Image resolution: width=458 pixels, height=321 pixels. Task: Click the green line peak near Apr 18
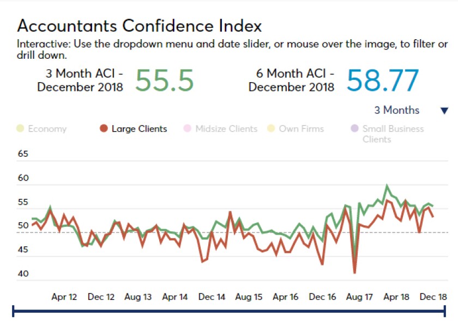[387, 186]
